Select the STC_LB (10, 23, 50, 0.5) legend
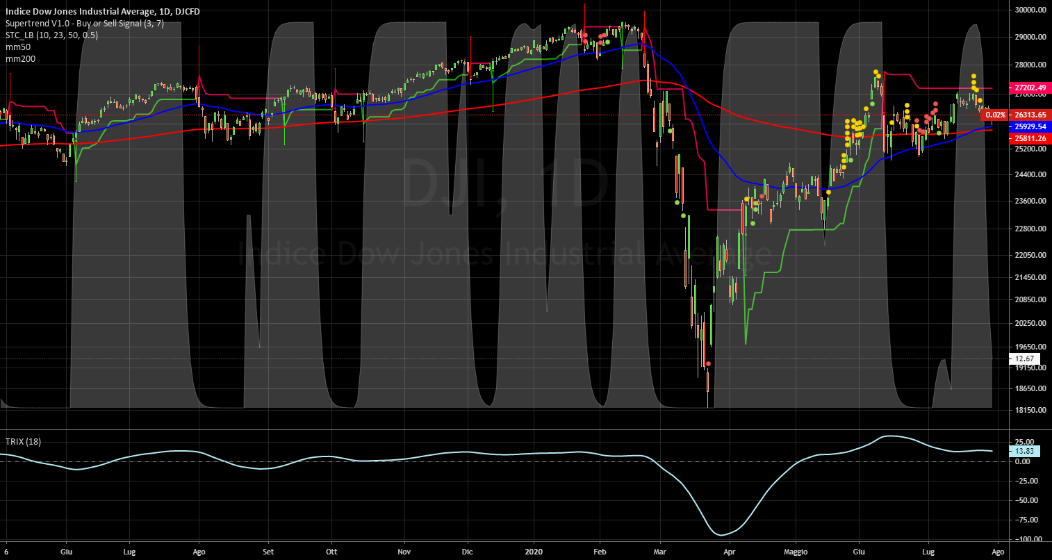 click(51, 35)
